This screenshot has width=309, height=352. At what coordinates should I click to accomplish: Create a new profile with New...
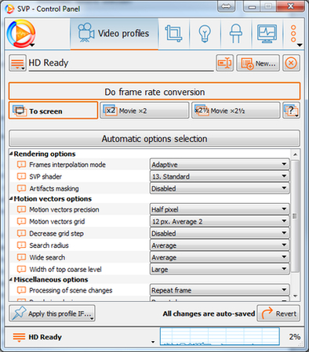[258, 63]
